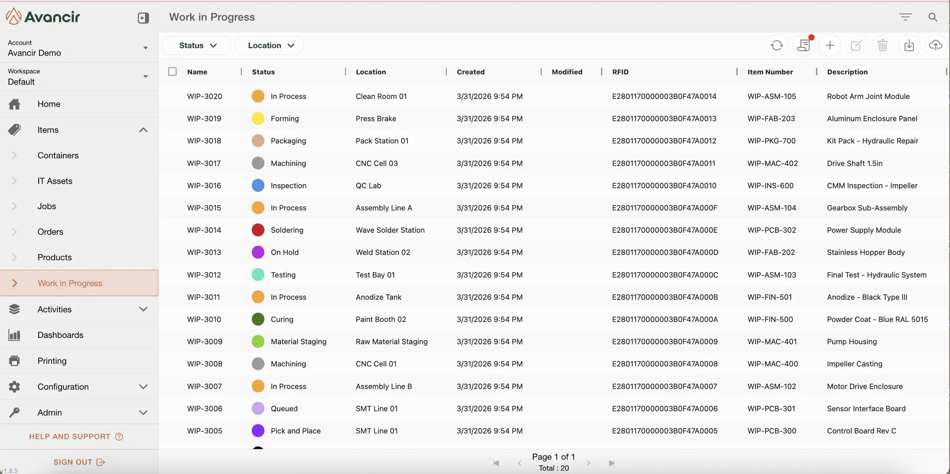Click the trash delete icon
The height and width of the screenshot is (474, 950).
click(882, 45)
